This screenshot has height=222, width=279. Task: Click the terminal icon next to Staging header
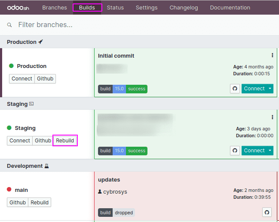(x=31, y=104)
